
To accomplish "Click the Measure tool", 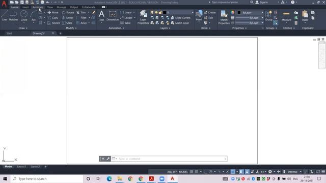I will coord(286,16).
